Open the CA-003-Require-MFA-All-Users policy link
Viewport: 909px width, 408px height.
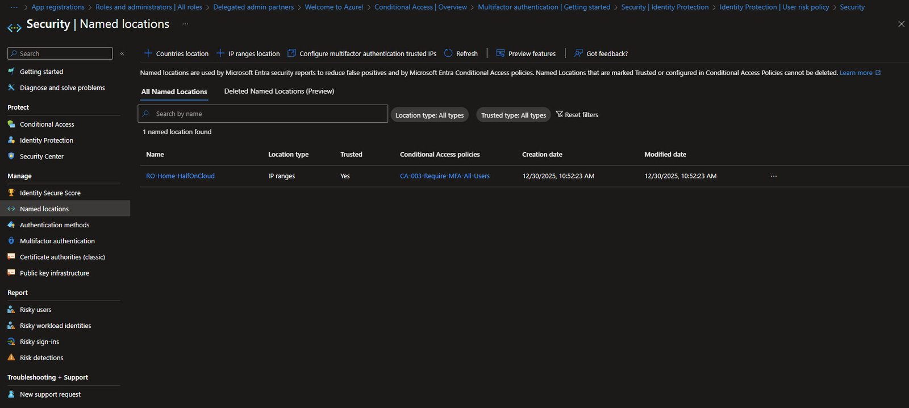click(x=444, y=176)
